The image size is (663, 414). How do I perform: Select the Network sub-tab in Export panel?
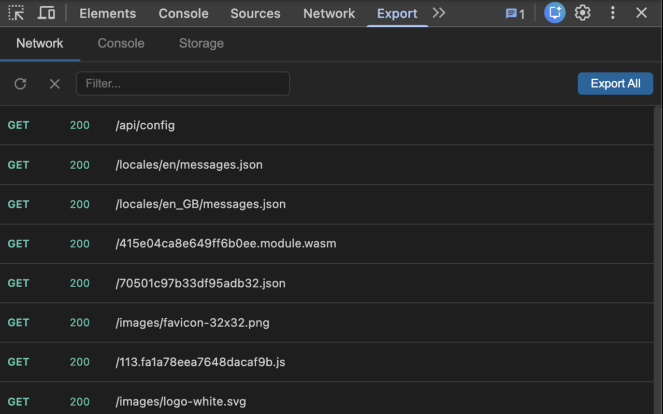click(x=40, y=43)
